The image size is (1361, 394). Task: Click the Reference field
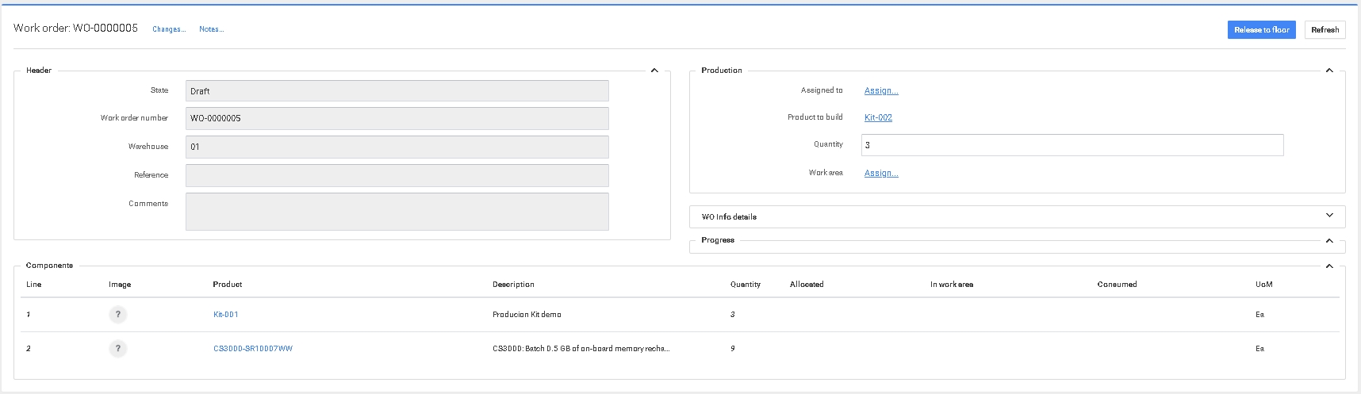tap(397, 175)
